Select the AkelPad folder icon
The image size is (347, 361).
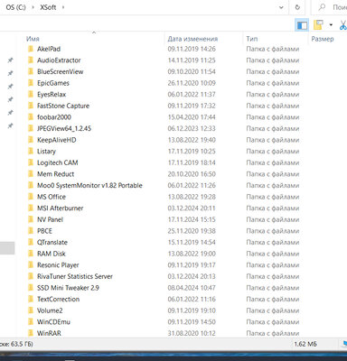[31, 49]
